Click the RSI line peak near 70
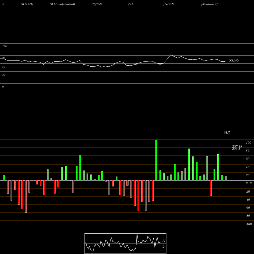 (x=171, y=55)
